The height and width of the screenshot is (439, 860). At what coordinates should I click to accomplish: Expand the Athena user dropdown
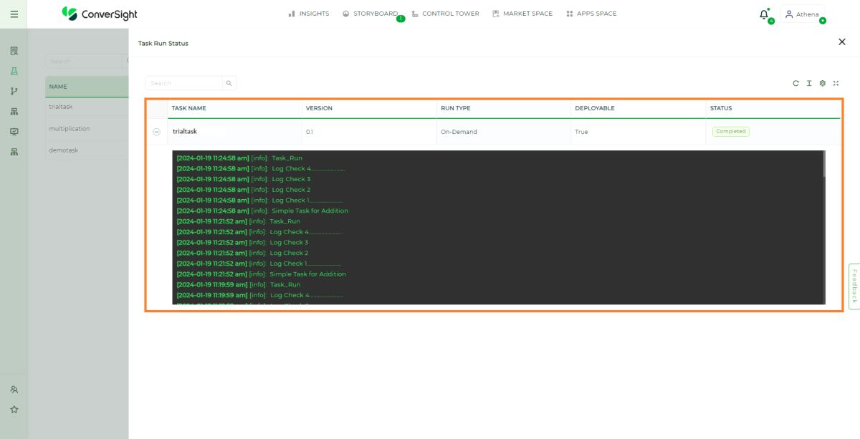tap(803, 14)
